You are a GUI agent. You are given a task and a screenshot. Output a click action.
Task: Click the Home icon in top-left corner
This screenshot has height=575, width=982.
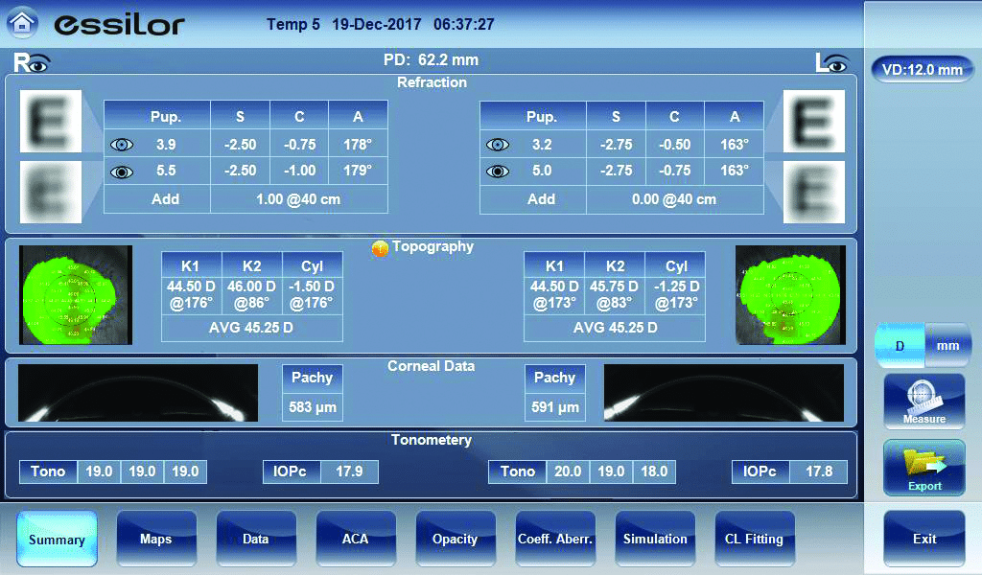(x=23, y=22)
